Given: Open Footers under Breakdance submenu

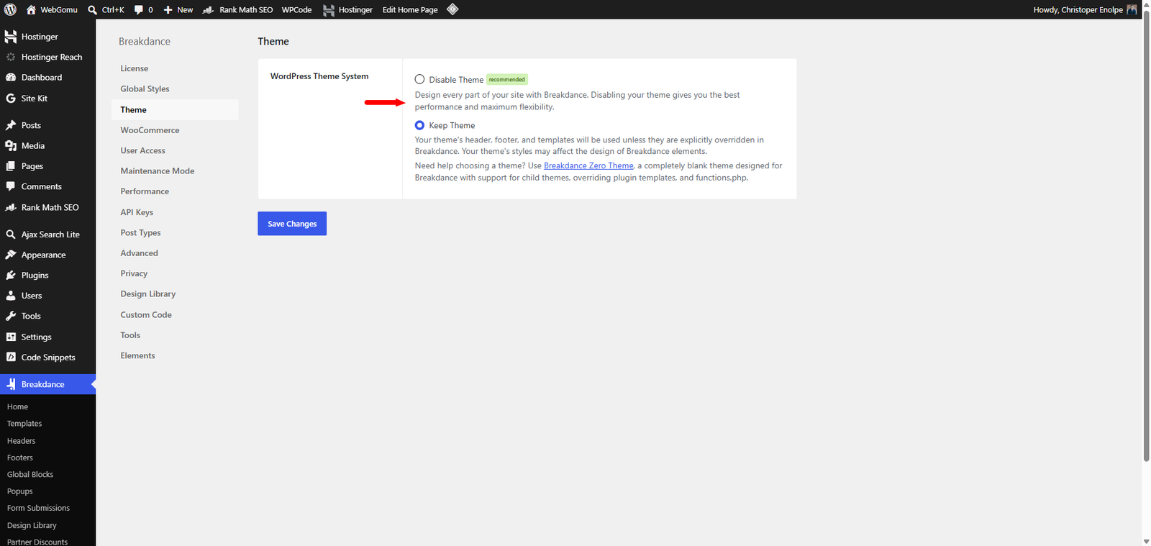Looking at the screenshot, I should pos(20,458).
